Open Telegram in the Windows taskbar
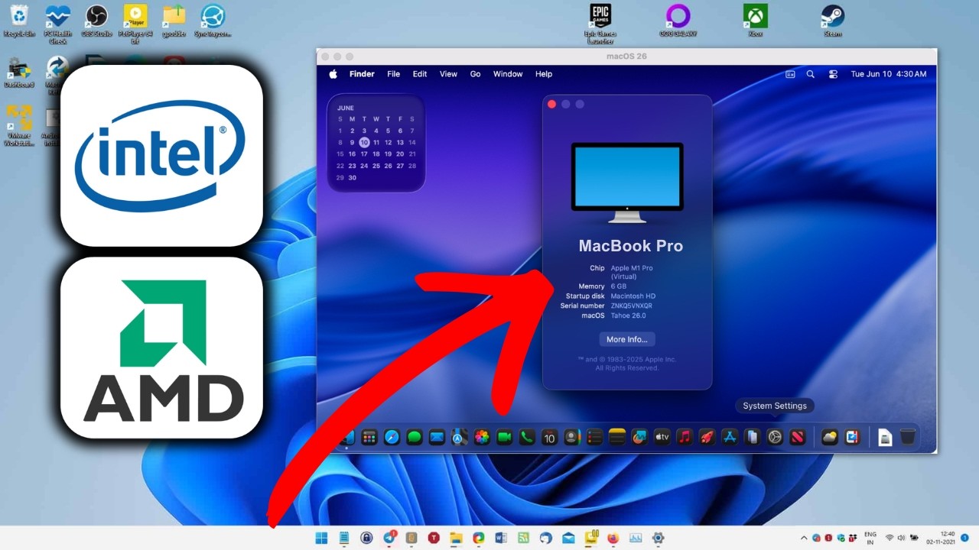The image size is (979, 550). (389, 538)
